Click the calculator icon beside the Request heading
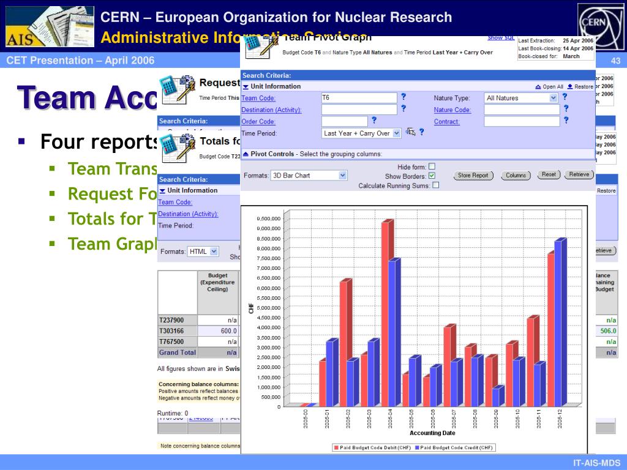 tap(177, 89)
